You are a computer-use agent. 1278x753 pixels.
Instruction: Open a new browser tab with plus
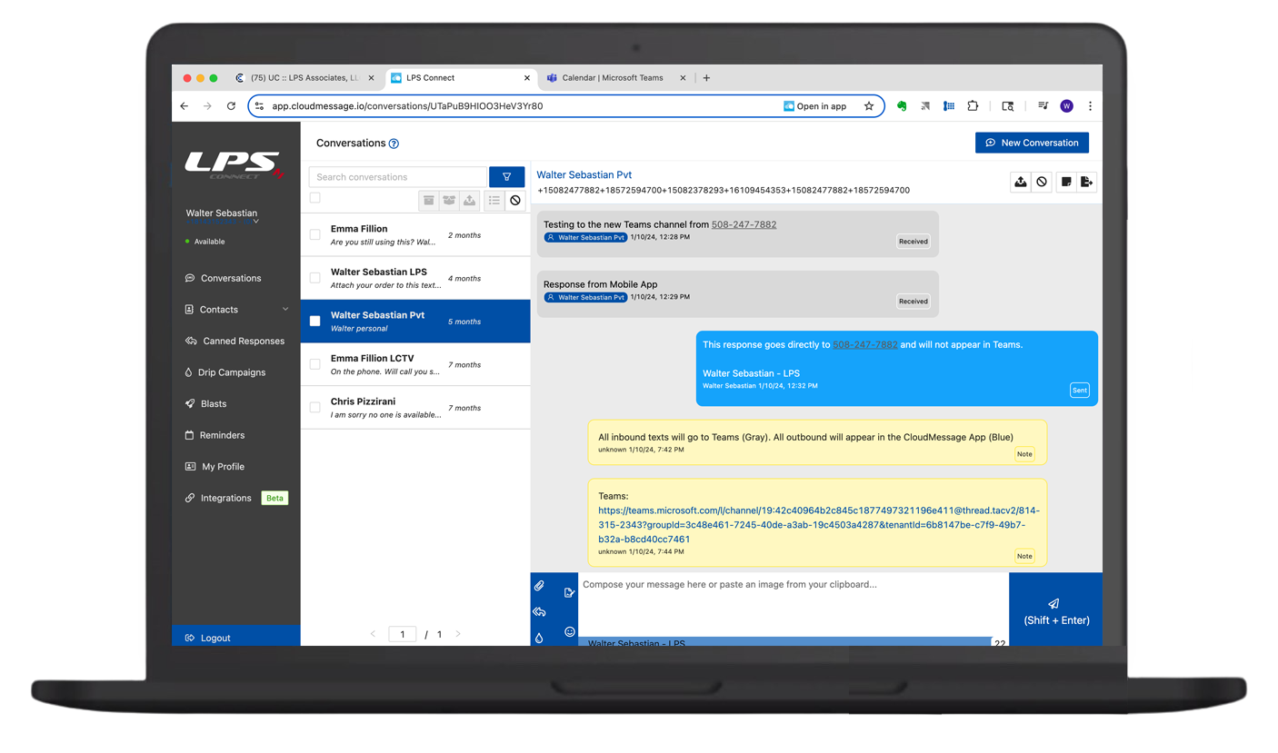click(706, 78)
